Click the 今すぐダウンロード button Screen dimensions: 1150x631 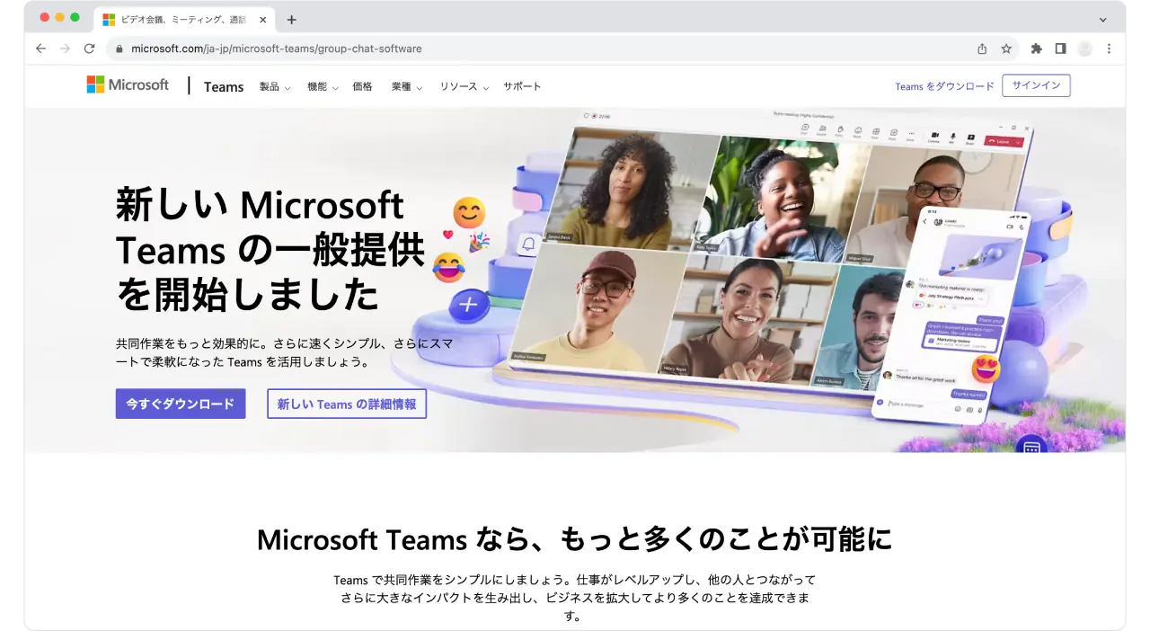[181, 404]
